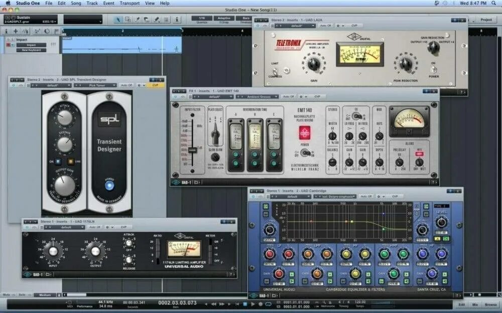Toggle the Loop button in transport
Screen dimensions: 502x313
click(x=268, y=304)
